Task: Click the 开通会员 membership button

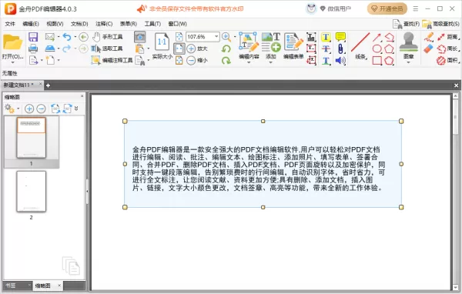Action: (x=387, y=8)
